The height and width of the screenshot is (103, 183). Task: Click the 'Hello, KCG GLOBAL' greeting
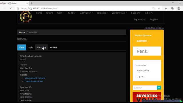[154, 28]
